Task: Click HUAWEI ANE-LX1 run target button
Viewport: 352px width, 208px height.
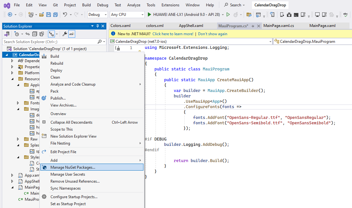Action: (186, 15)
